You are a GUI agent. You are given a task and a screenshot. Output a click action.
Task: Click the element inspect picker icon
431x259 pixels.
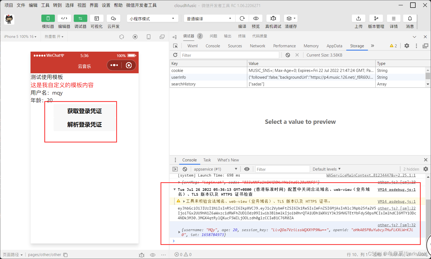click(x=175, y=46)
